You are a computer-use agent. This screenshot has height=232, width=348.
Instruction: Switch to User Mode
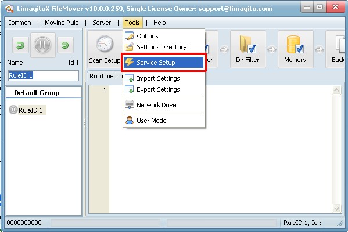coord(164,121)
